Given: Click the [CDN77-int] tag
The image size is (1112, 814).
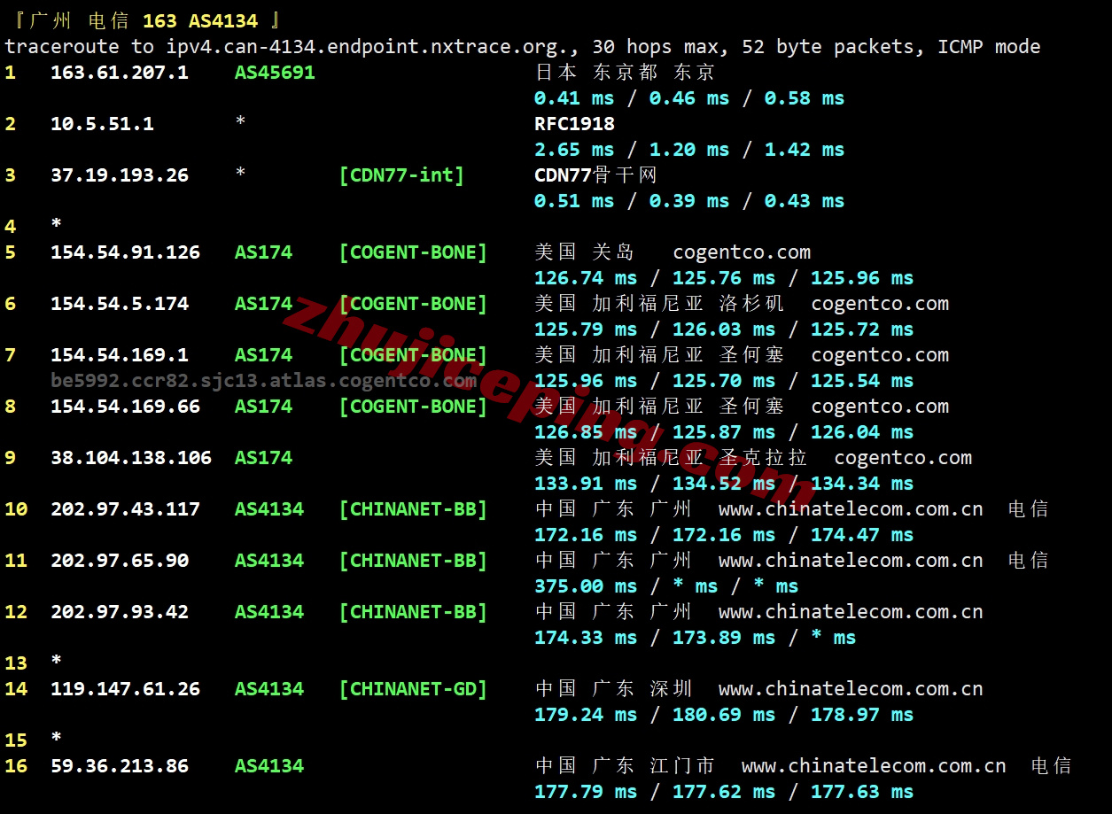Looking at the screenshot, I should (401, 175).
